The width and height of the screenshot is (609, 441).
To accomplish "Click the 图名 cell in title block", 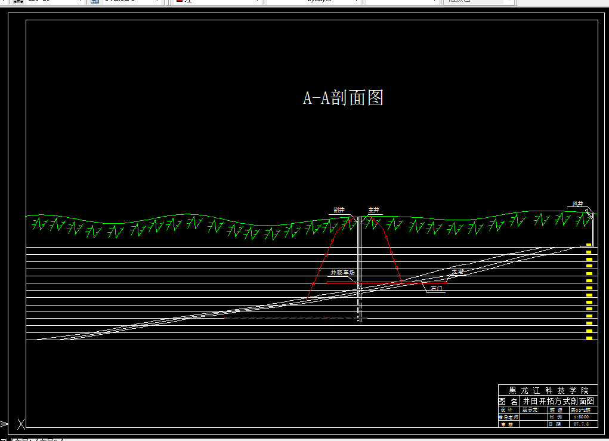I will pyautogui.click(x=508, y=401).
